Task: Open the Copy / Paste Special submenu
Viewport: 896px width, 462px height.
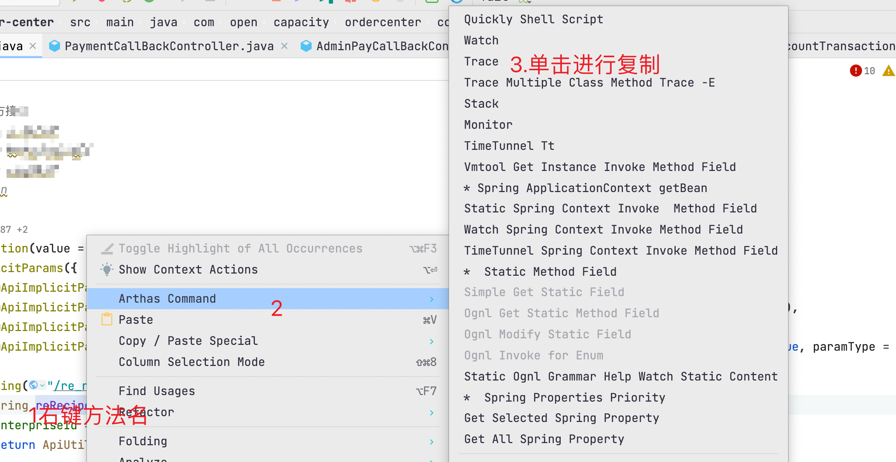Action: pos(268,341)
